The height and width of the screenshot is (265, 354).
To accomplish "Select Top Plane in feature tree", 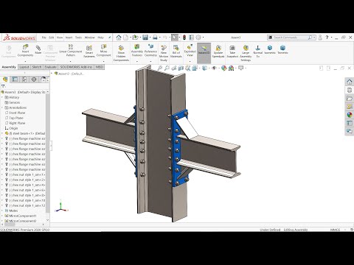I will 14,118.
